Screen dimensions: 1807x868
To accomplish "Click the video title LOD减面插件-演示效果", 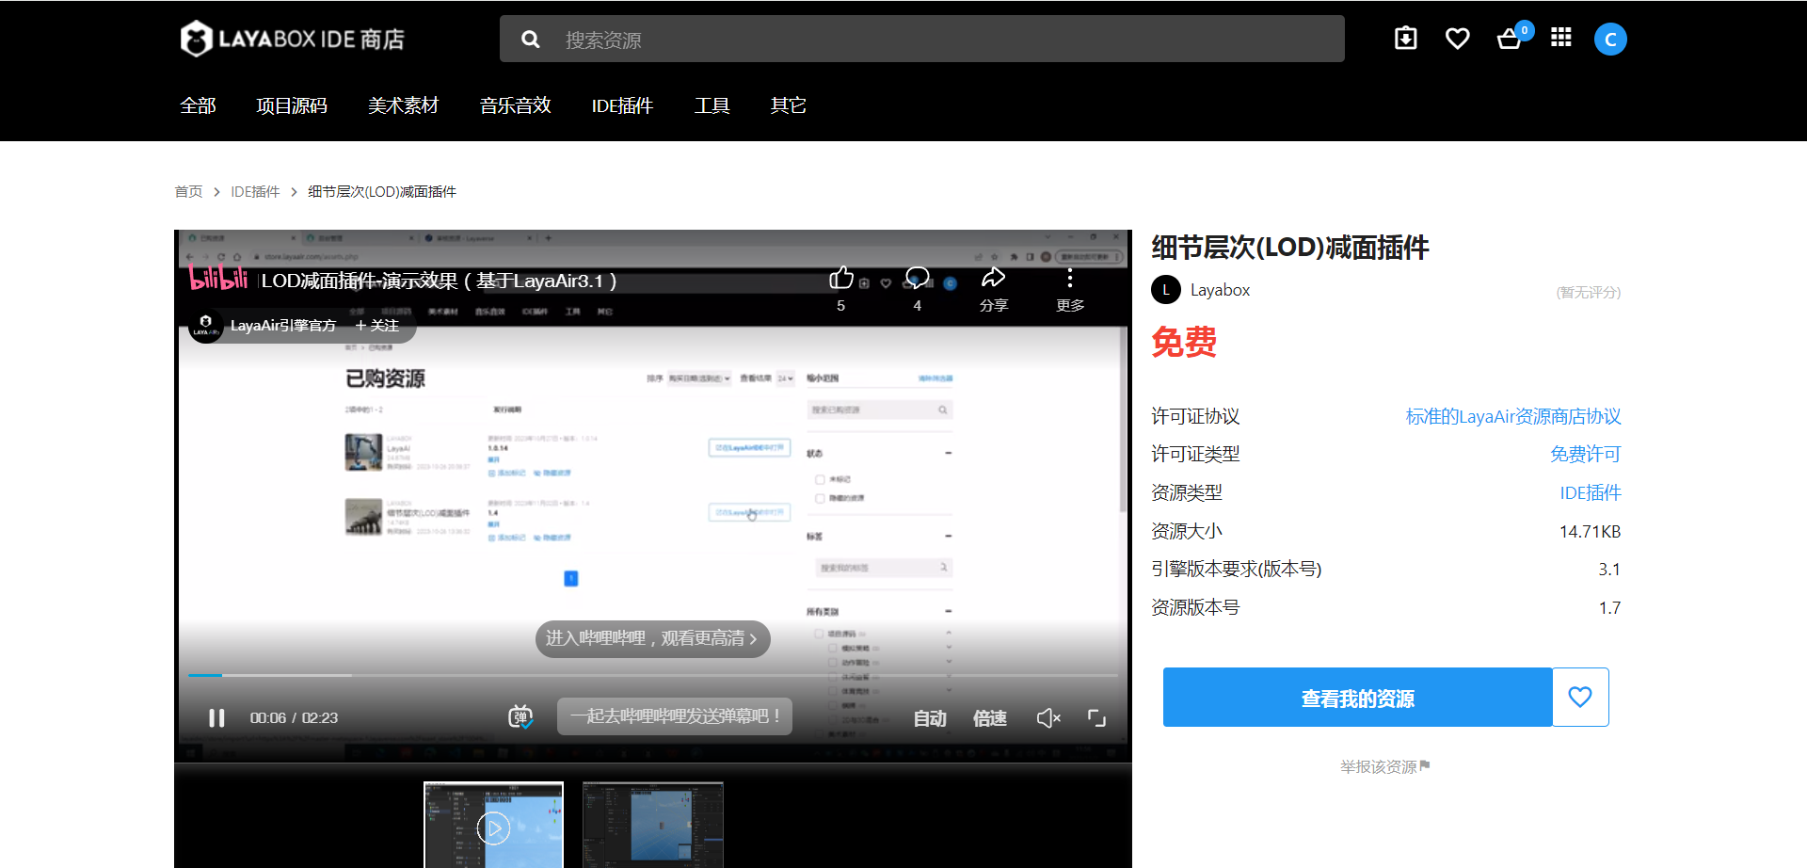I will click(x=439, y=281).
